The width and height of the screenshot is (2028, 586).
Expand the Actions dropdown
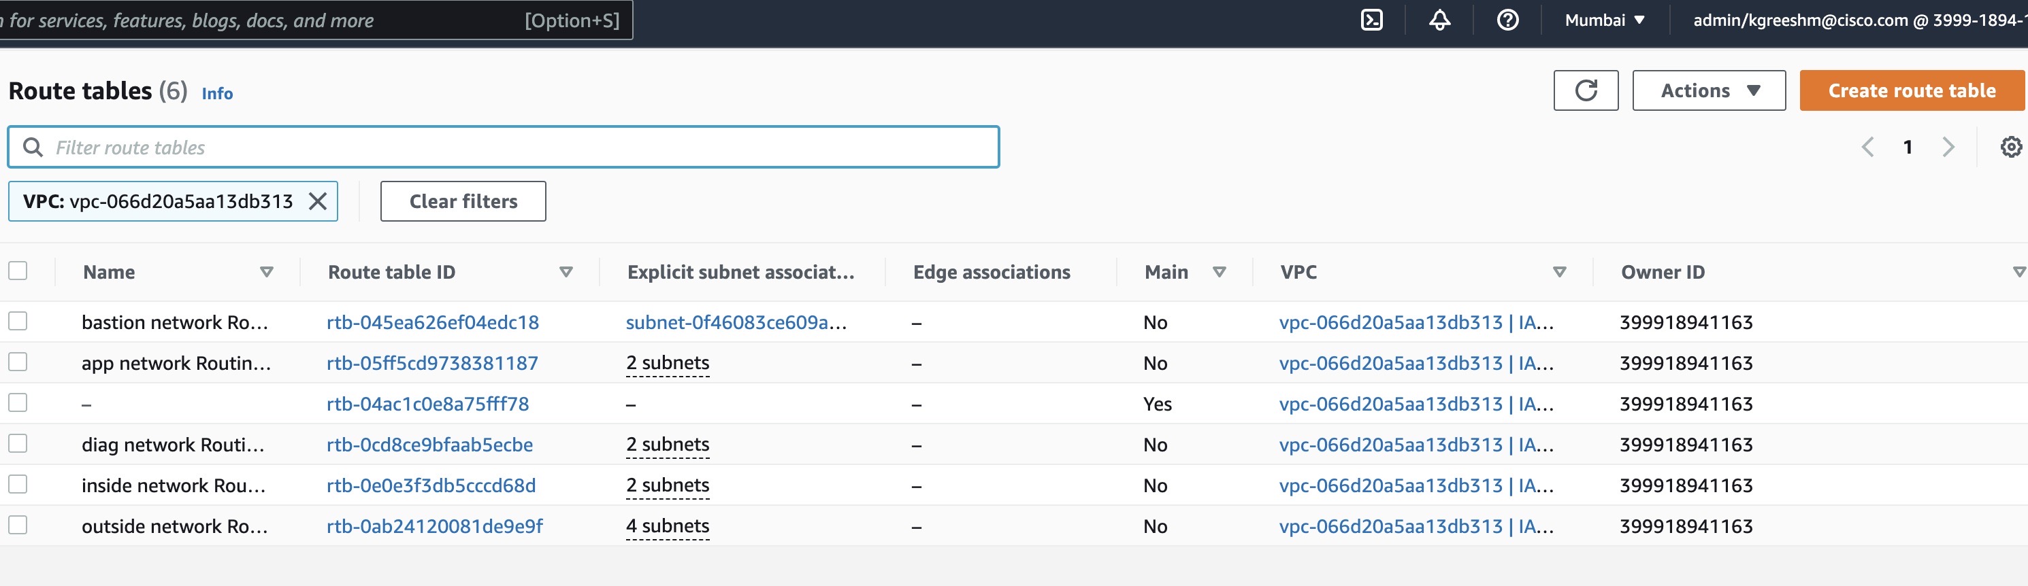pos(1708,90)
